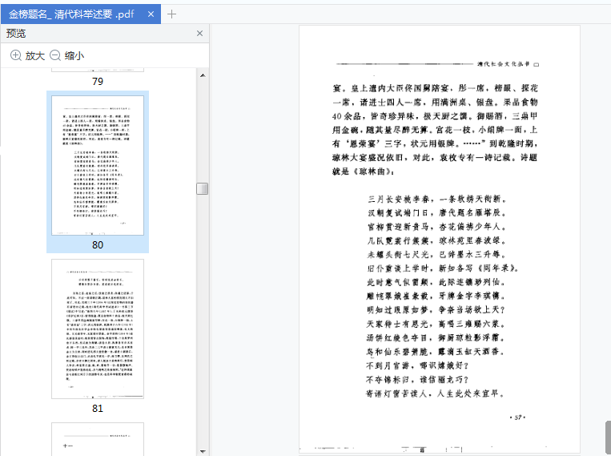This screenshot has width=611, height=456.
Task: Click the poem line starting 三月长安桃李春
Action: tap(436, 199)
